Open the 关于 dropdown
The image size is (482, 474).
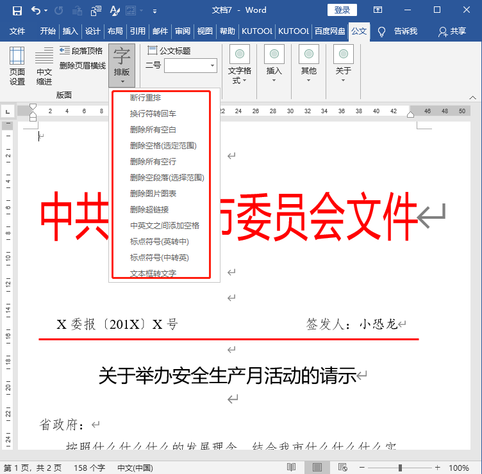[343, 64]
